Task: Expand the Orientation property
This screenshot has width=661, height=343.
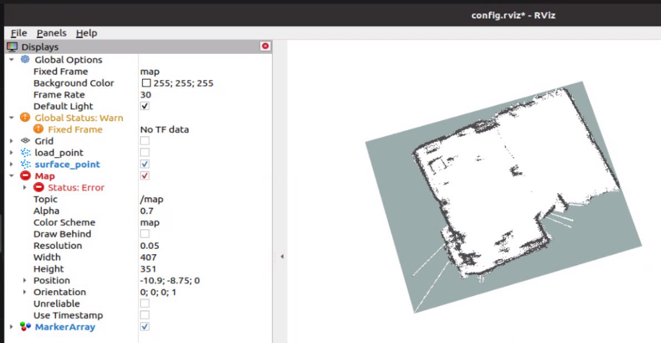Action: coord(24,291)
